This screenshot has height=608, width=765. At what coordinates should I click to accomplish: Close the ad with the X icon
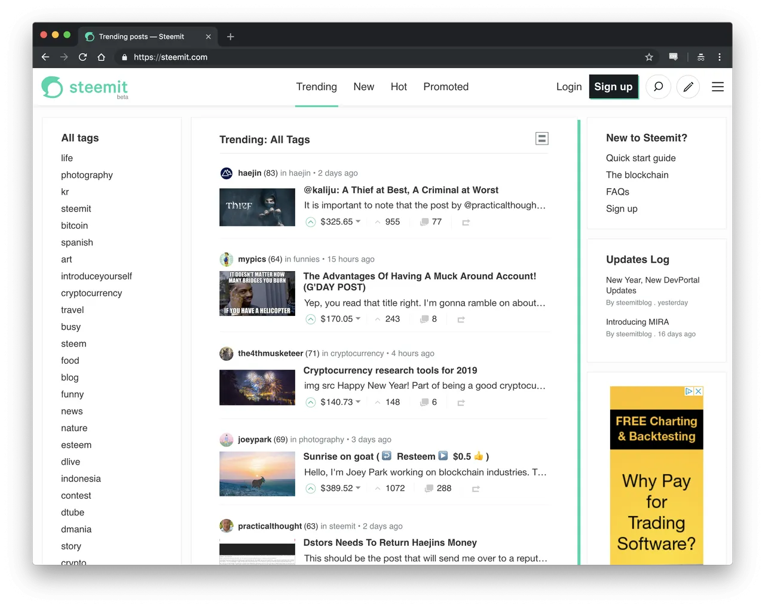coord(698,391)
